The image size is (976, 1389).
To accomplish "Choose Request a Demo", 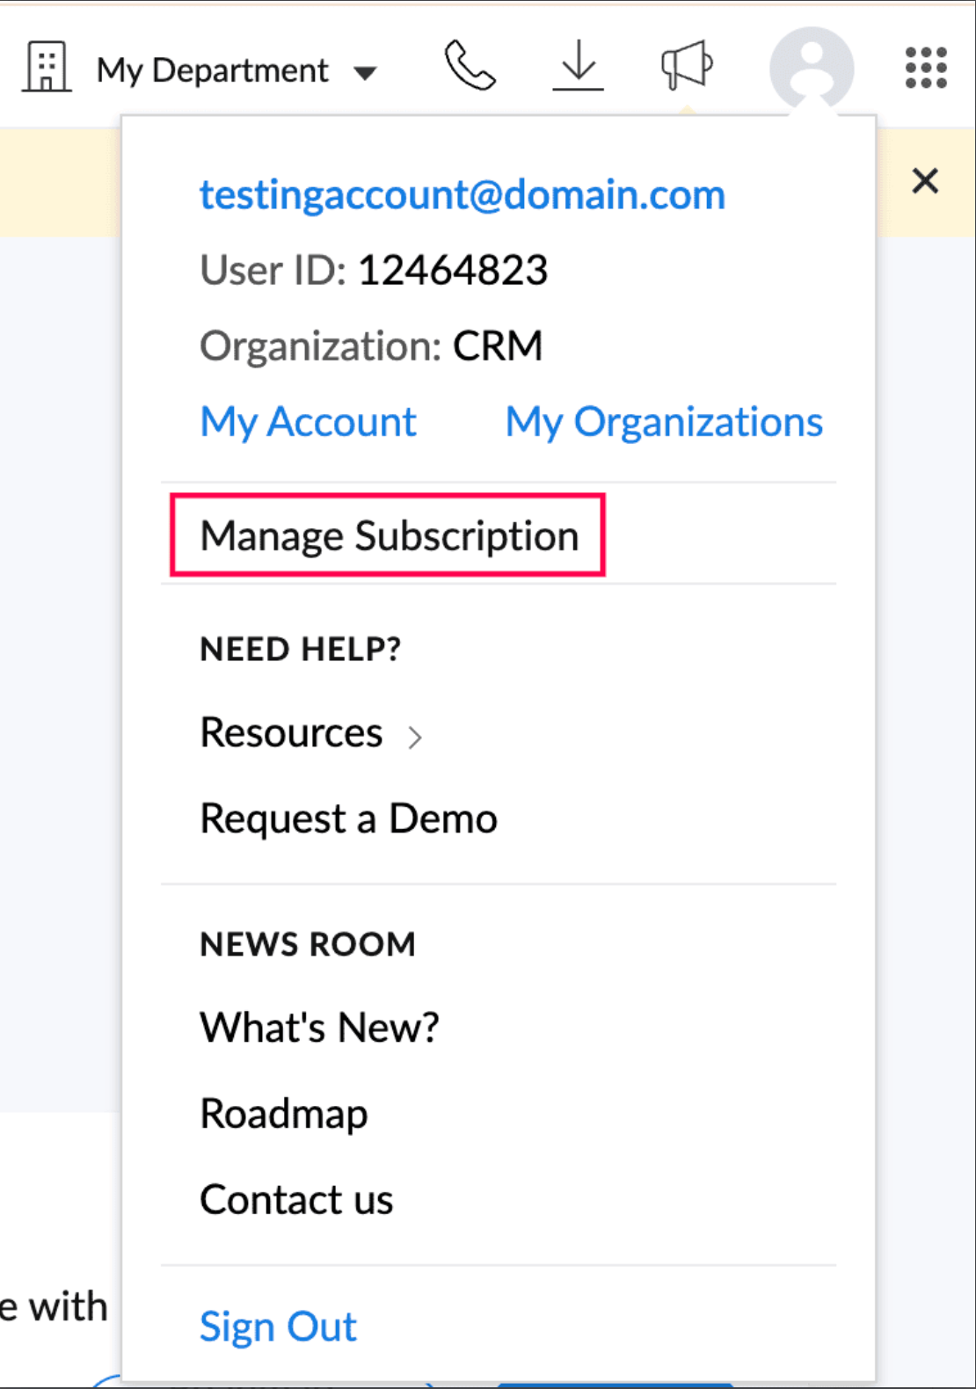I will 348,818.
